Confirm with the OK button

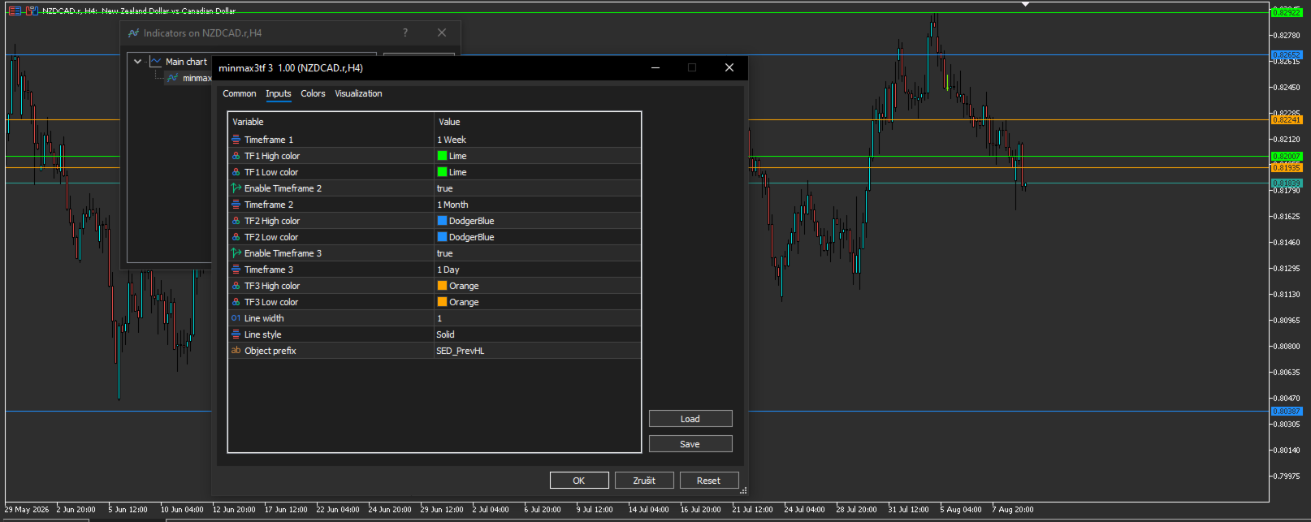coord(579,481)
